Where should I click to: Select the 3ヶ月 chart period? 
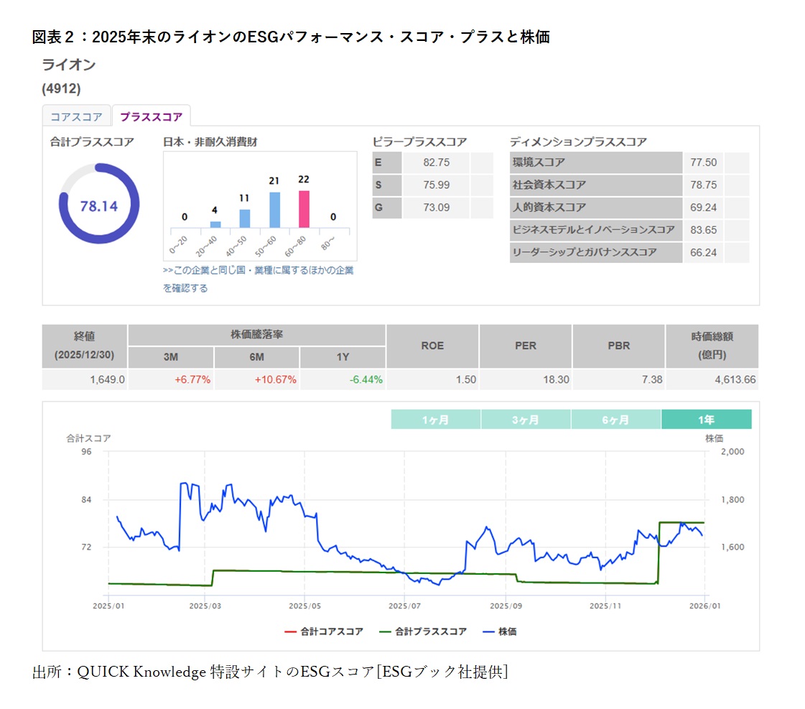[x=526, y=419]
